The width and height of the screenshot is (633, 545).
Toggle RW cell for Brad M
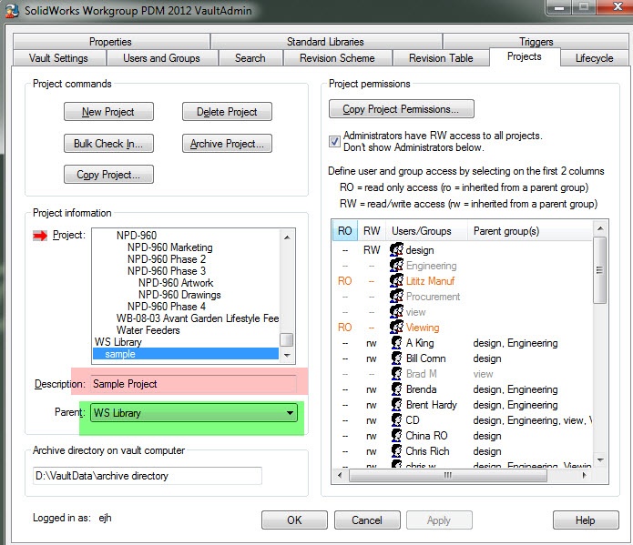click(x=372, y=374)
